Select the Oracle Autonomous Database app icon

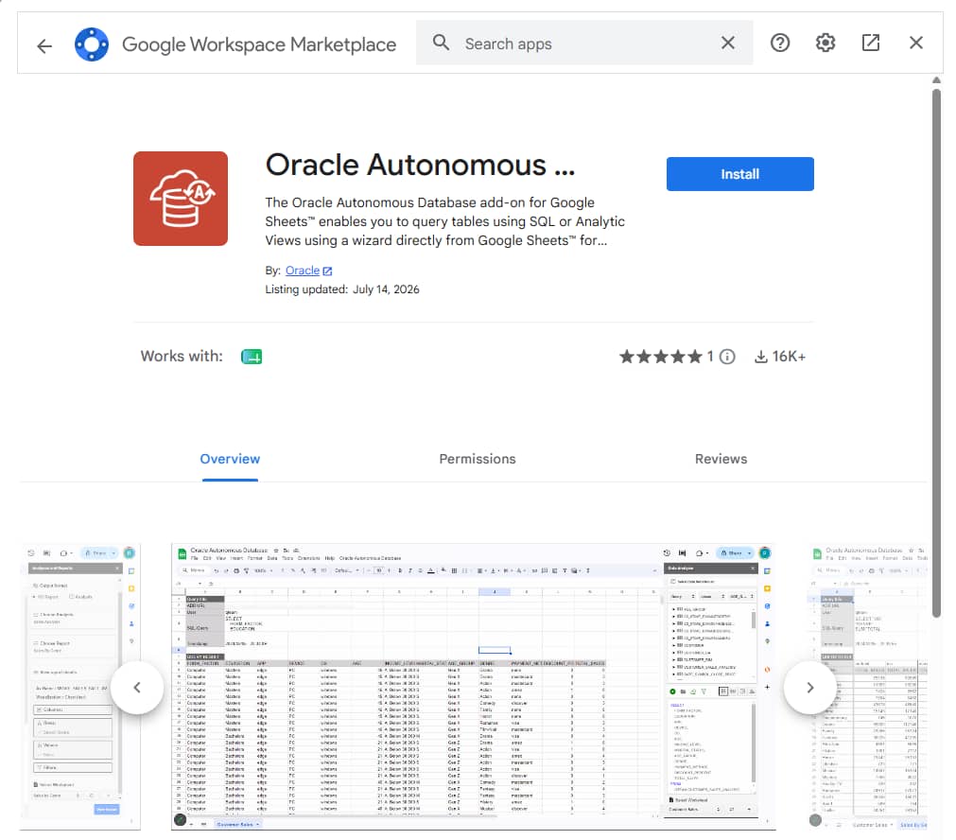tap(181, 199)
